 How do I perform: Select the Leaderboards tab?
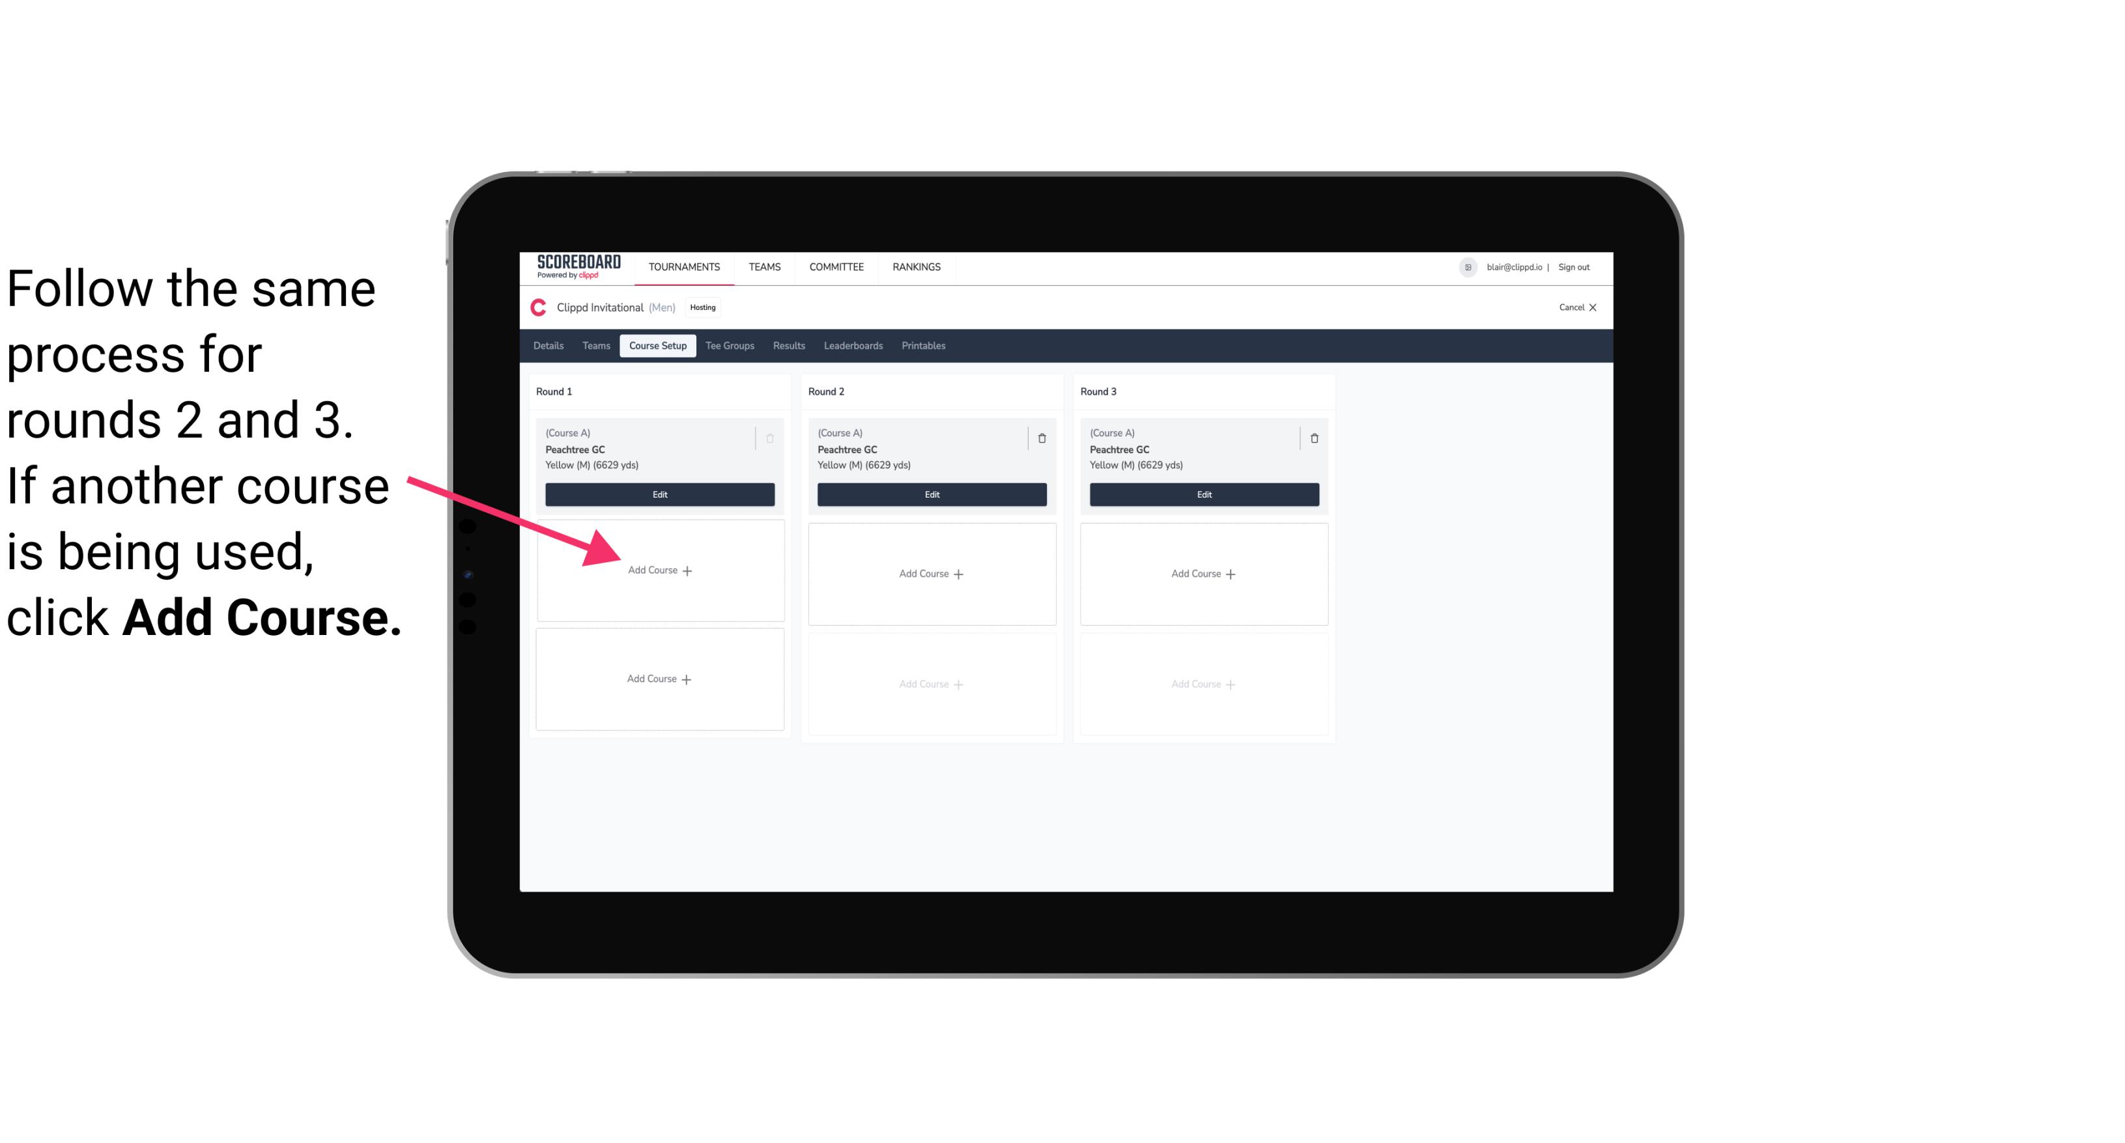click(x=853, y=345)
